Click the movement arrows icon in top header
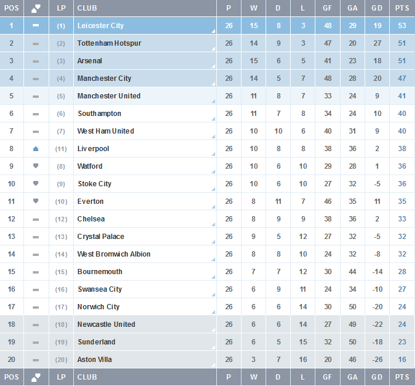415x386 pixels. 36,8
